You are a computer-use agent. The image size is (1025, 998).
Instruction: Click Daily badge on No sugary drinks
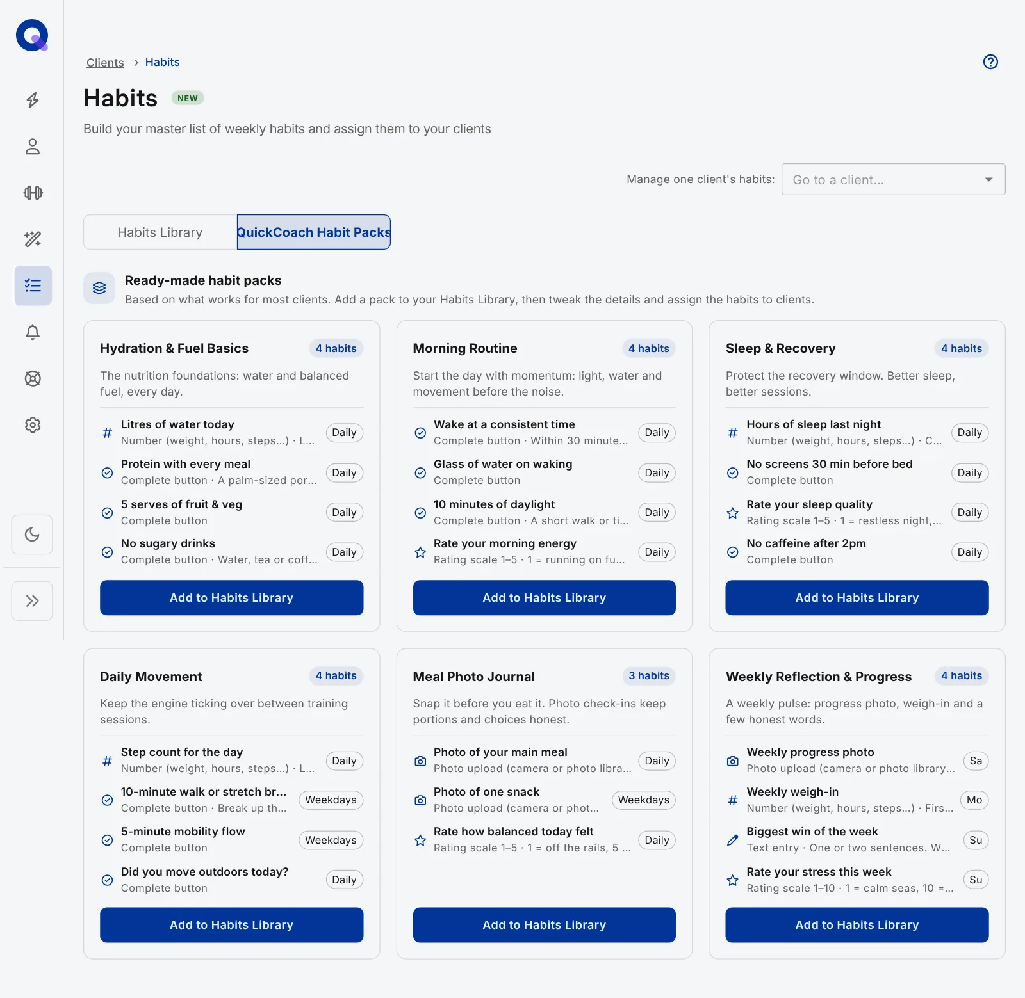(x=344, y=552)
